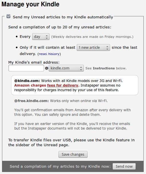Focus the Kindle email address text field

pos(26,68)
